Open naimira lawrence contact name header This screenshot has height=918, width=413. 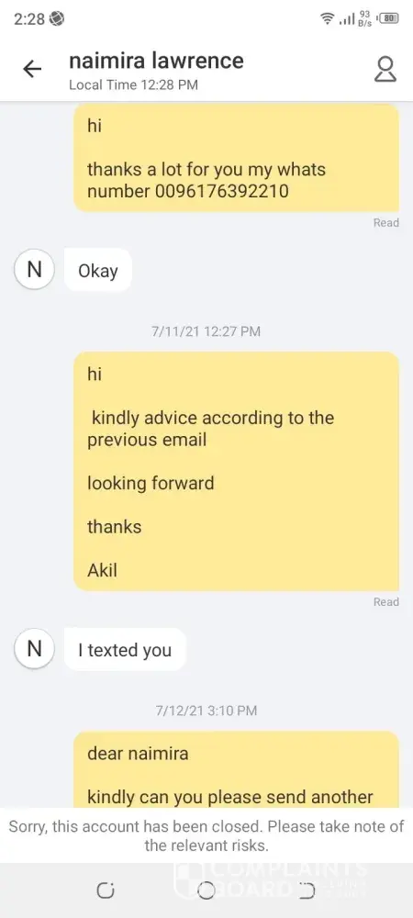156,61
